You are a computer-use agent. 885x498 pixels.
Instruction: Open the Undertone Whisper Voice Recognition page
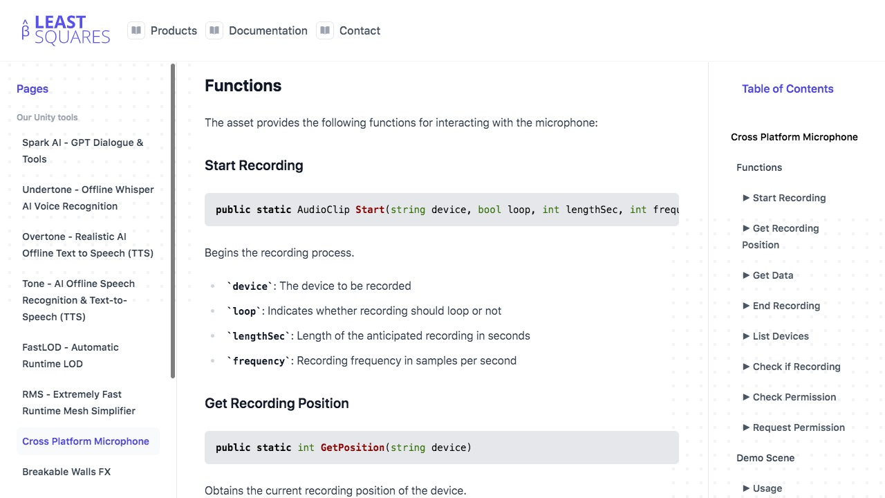pyautogui.click(x=88, y=198)
